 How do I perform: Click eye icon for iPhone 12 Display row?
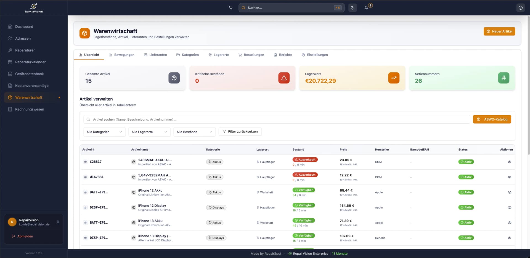coord(509,208)
